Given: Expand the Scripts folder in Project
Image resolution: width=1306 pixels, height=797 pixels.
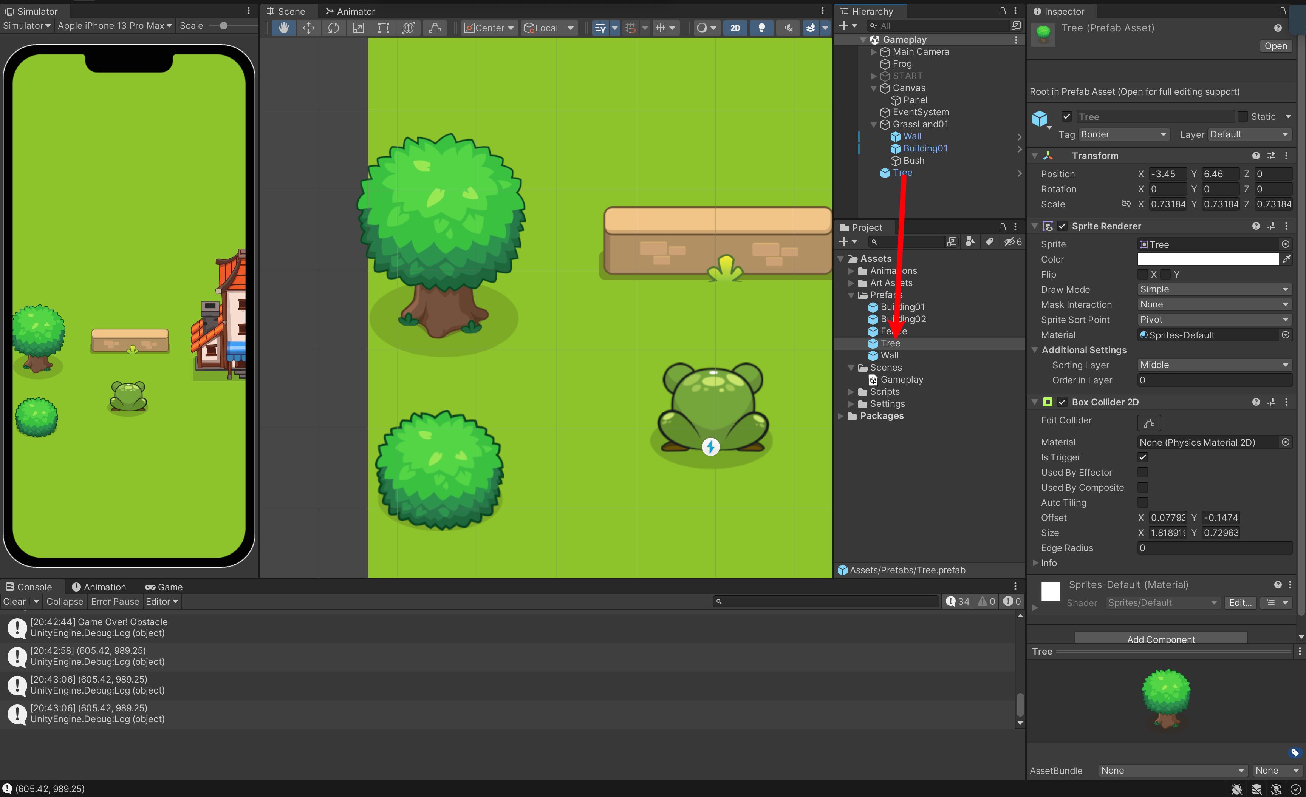Looking at the screenshot, I should (851, 392).
